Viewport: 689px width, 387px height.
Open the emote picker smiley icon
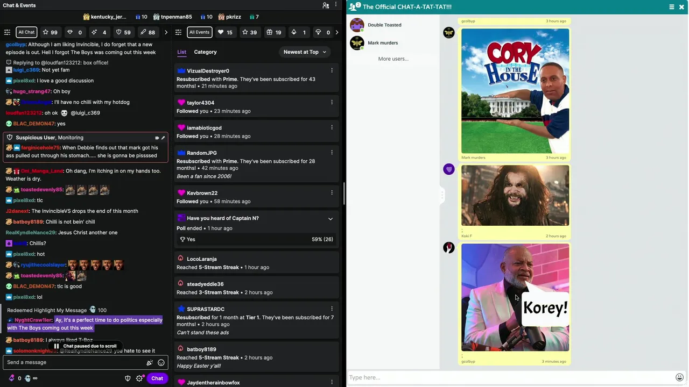pyautogui.click(x=161, y=363)
